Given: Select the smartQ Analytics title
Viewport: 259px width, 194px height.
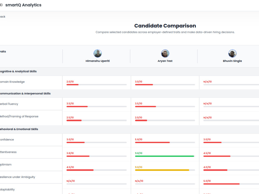Looking at the screenshot, I should point(23,5).
